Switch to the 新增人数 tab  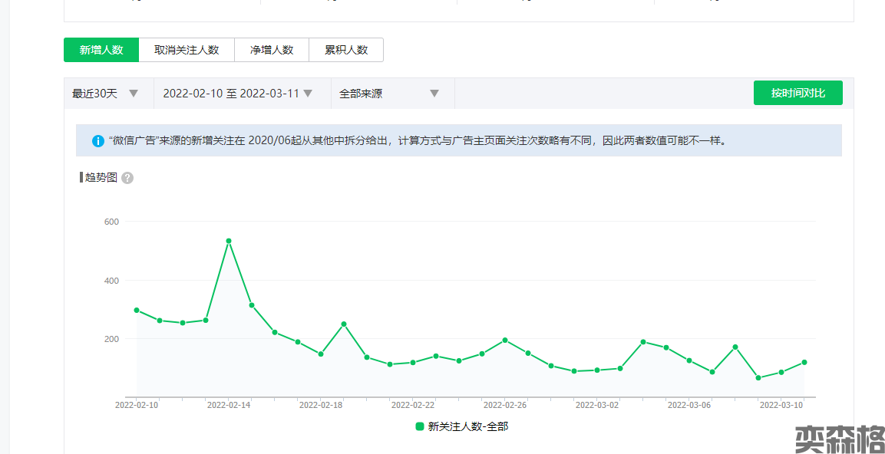pos(101,50)
